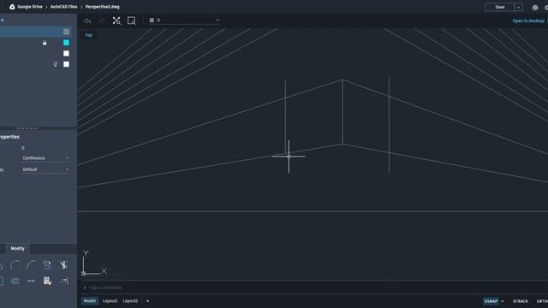Switch to the Layout2 tab

point(130,300)
